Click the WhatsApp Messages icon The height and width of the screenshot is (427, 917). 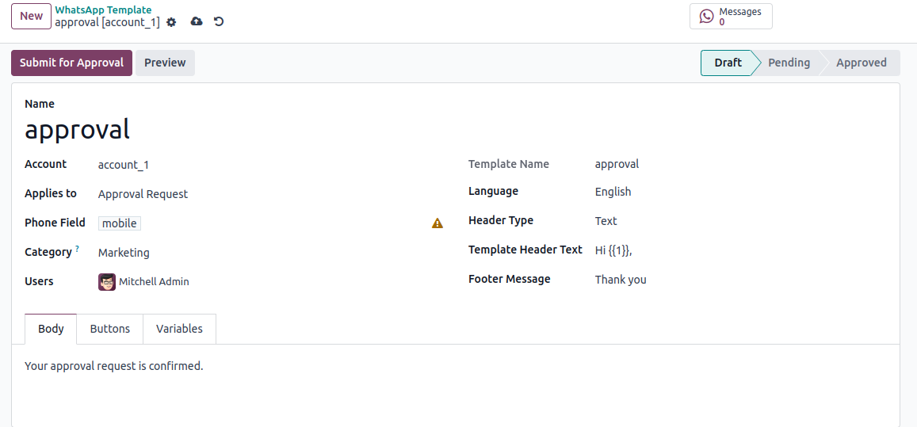click(x=706, y=17)
